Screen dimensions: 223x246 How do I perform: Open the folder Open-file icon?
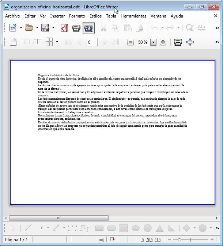[x=29, y=28]
